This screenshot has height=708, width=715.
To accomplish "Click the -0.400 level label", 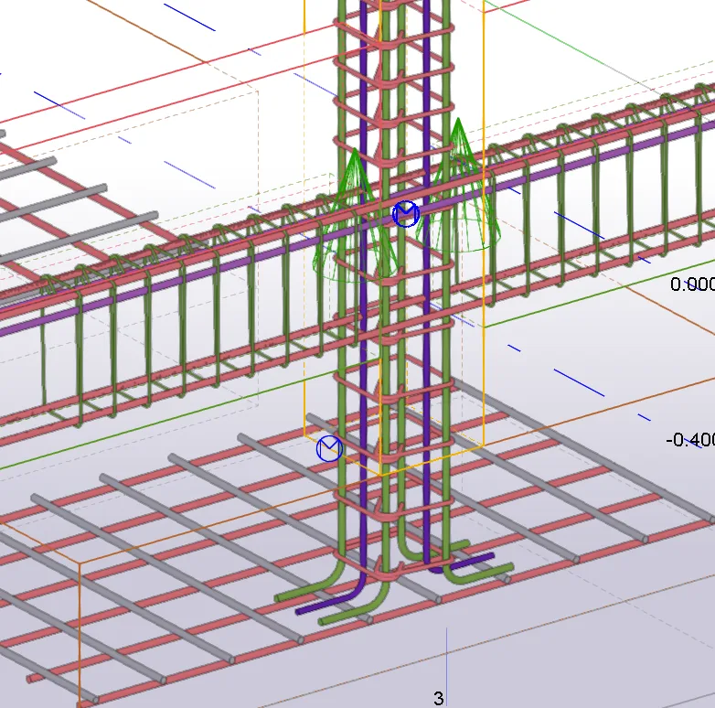I will pos(690,440).
